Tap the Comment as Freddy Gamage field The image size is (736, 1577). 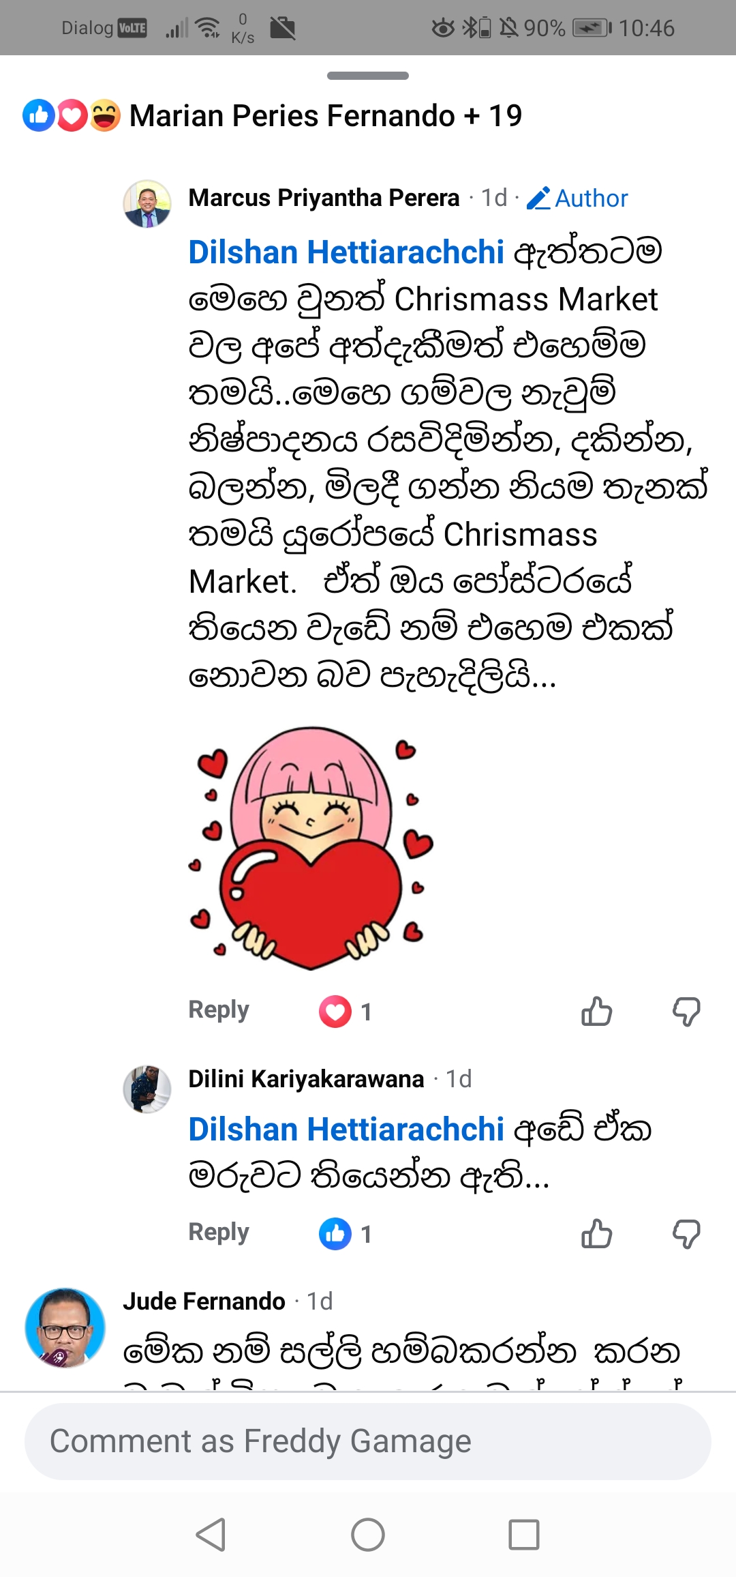[368, 1441]
